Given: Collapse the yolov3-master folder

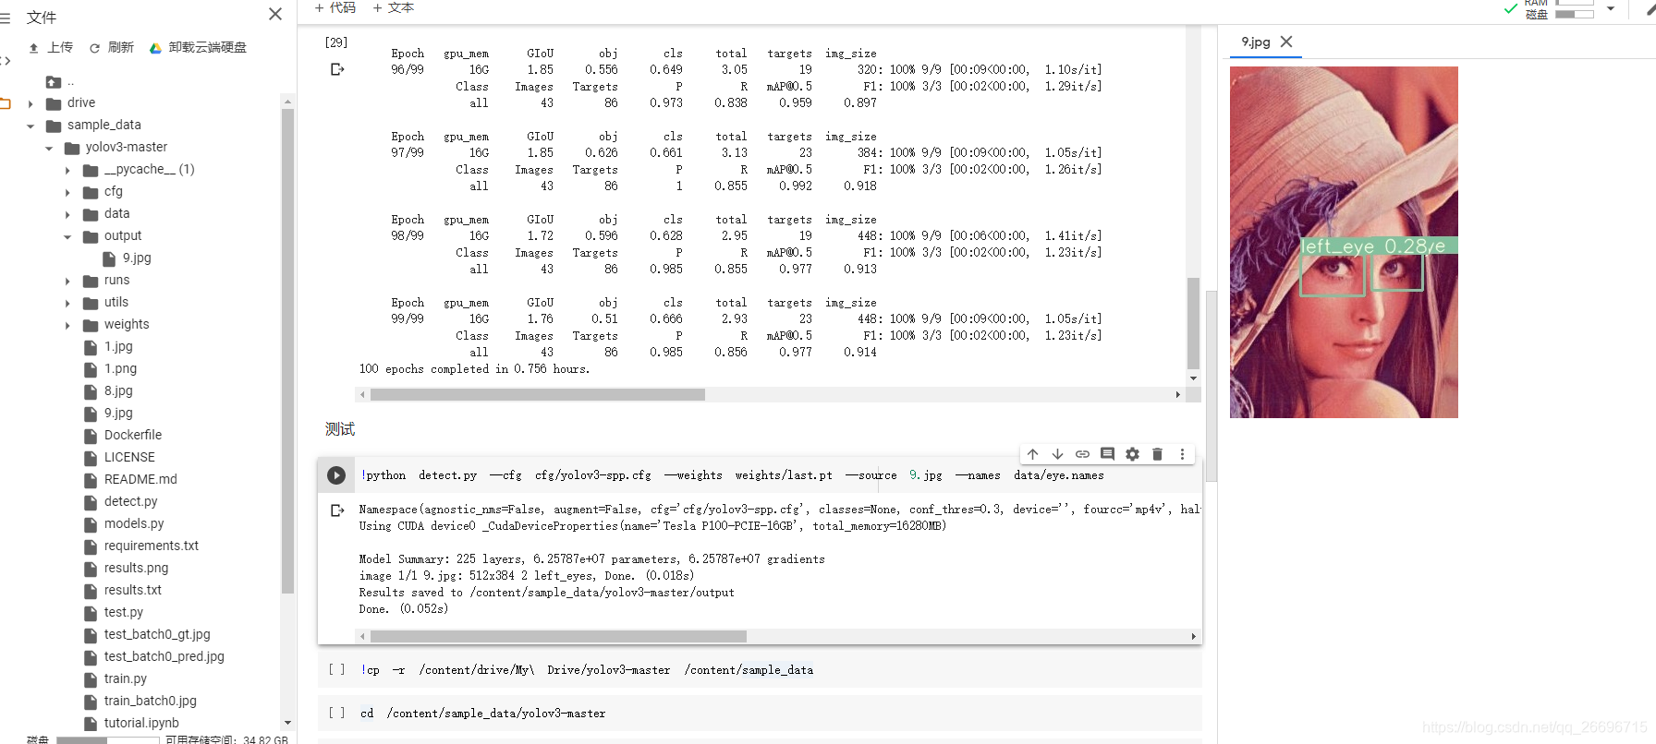Looking at the screenshot, I should pos(49,148).
